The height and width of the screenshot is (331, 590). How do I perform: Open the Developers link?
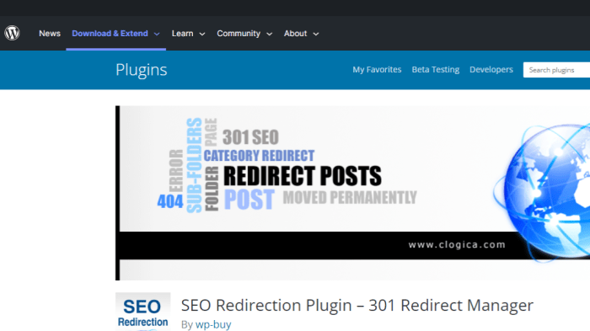point(491,70)
